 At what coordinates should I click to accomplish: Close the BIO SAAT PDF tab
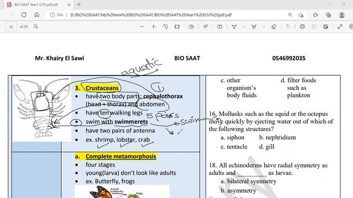click(x=69, y=4)
